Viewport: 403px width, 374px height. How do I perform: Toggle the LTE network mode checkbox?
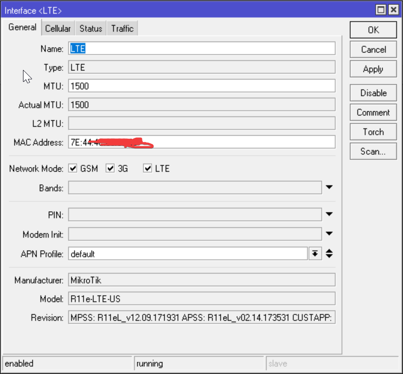[x=147, y=169]
